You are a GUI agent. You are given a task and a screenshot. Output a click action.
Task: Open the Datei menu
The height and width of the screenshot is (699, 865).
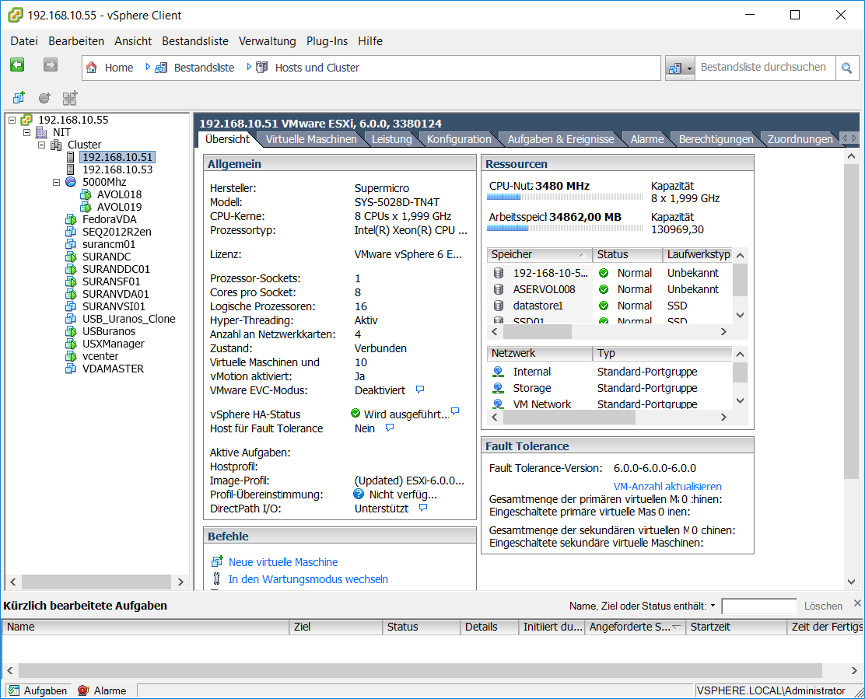[x=24, y=41]
